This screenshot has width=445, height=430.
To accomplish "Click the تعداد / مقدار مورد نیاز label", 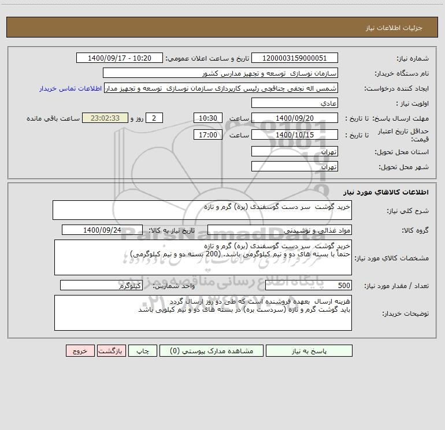I will 396,286.
